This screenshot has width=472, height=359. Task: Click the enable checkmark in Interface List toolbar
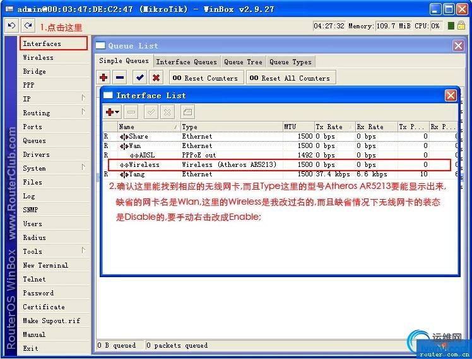click(151, 112)
